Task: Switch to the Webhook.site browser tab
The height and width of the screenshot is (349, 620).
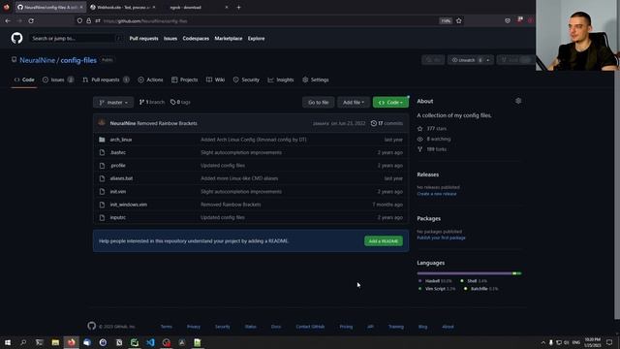Action: pyautogui.click(x=123, y=7)
